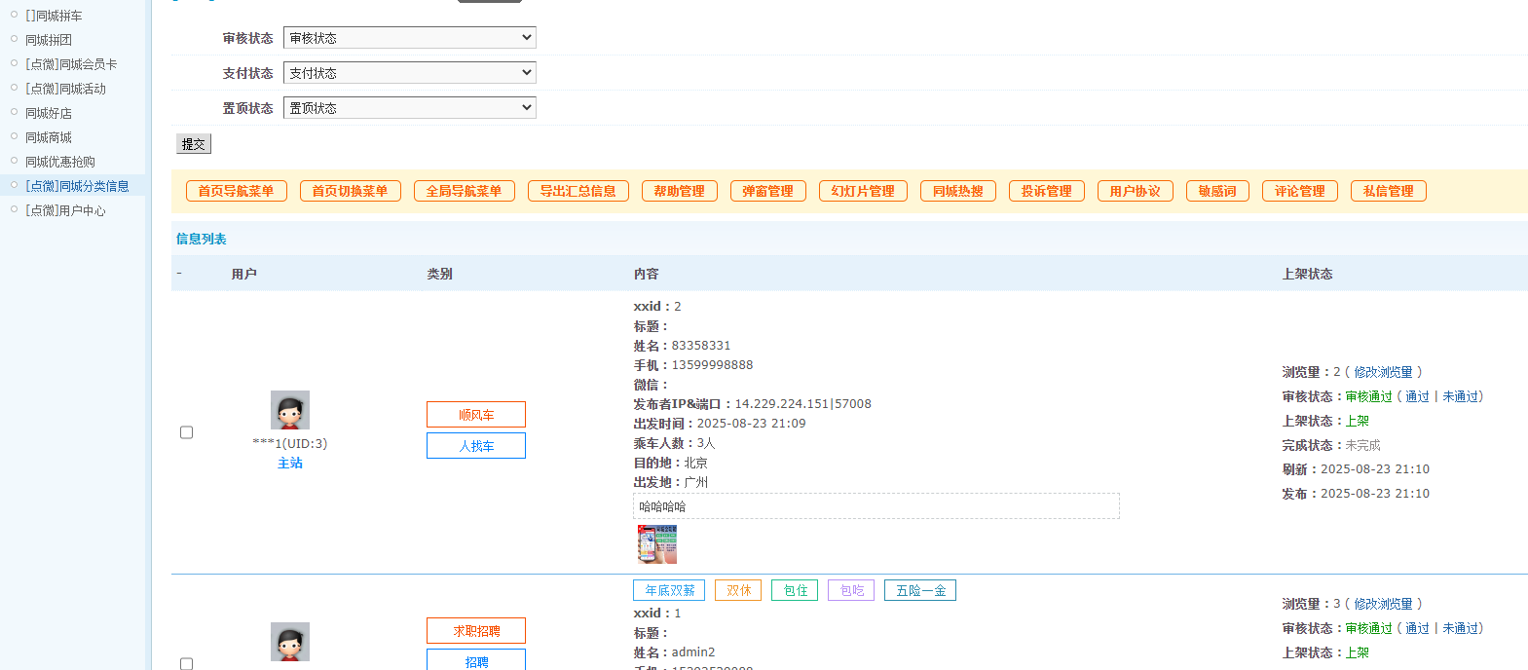Open 私信管理
The width and height of the screenshot is (1528, 670).
(x=1389, y=191)
